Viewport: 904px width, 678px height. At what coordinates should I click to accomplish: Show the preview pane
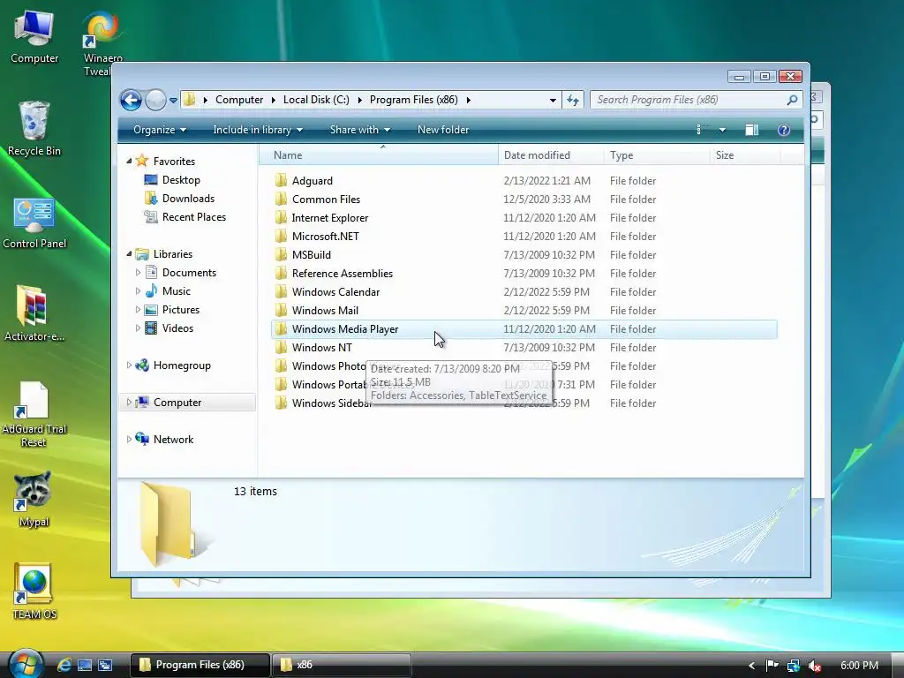coord(752,130)
